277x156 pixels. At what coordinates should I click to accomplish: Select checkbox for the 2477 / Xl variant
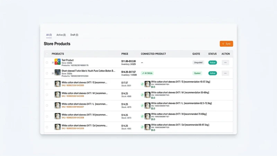(47, 116)
